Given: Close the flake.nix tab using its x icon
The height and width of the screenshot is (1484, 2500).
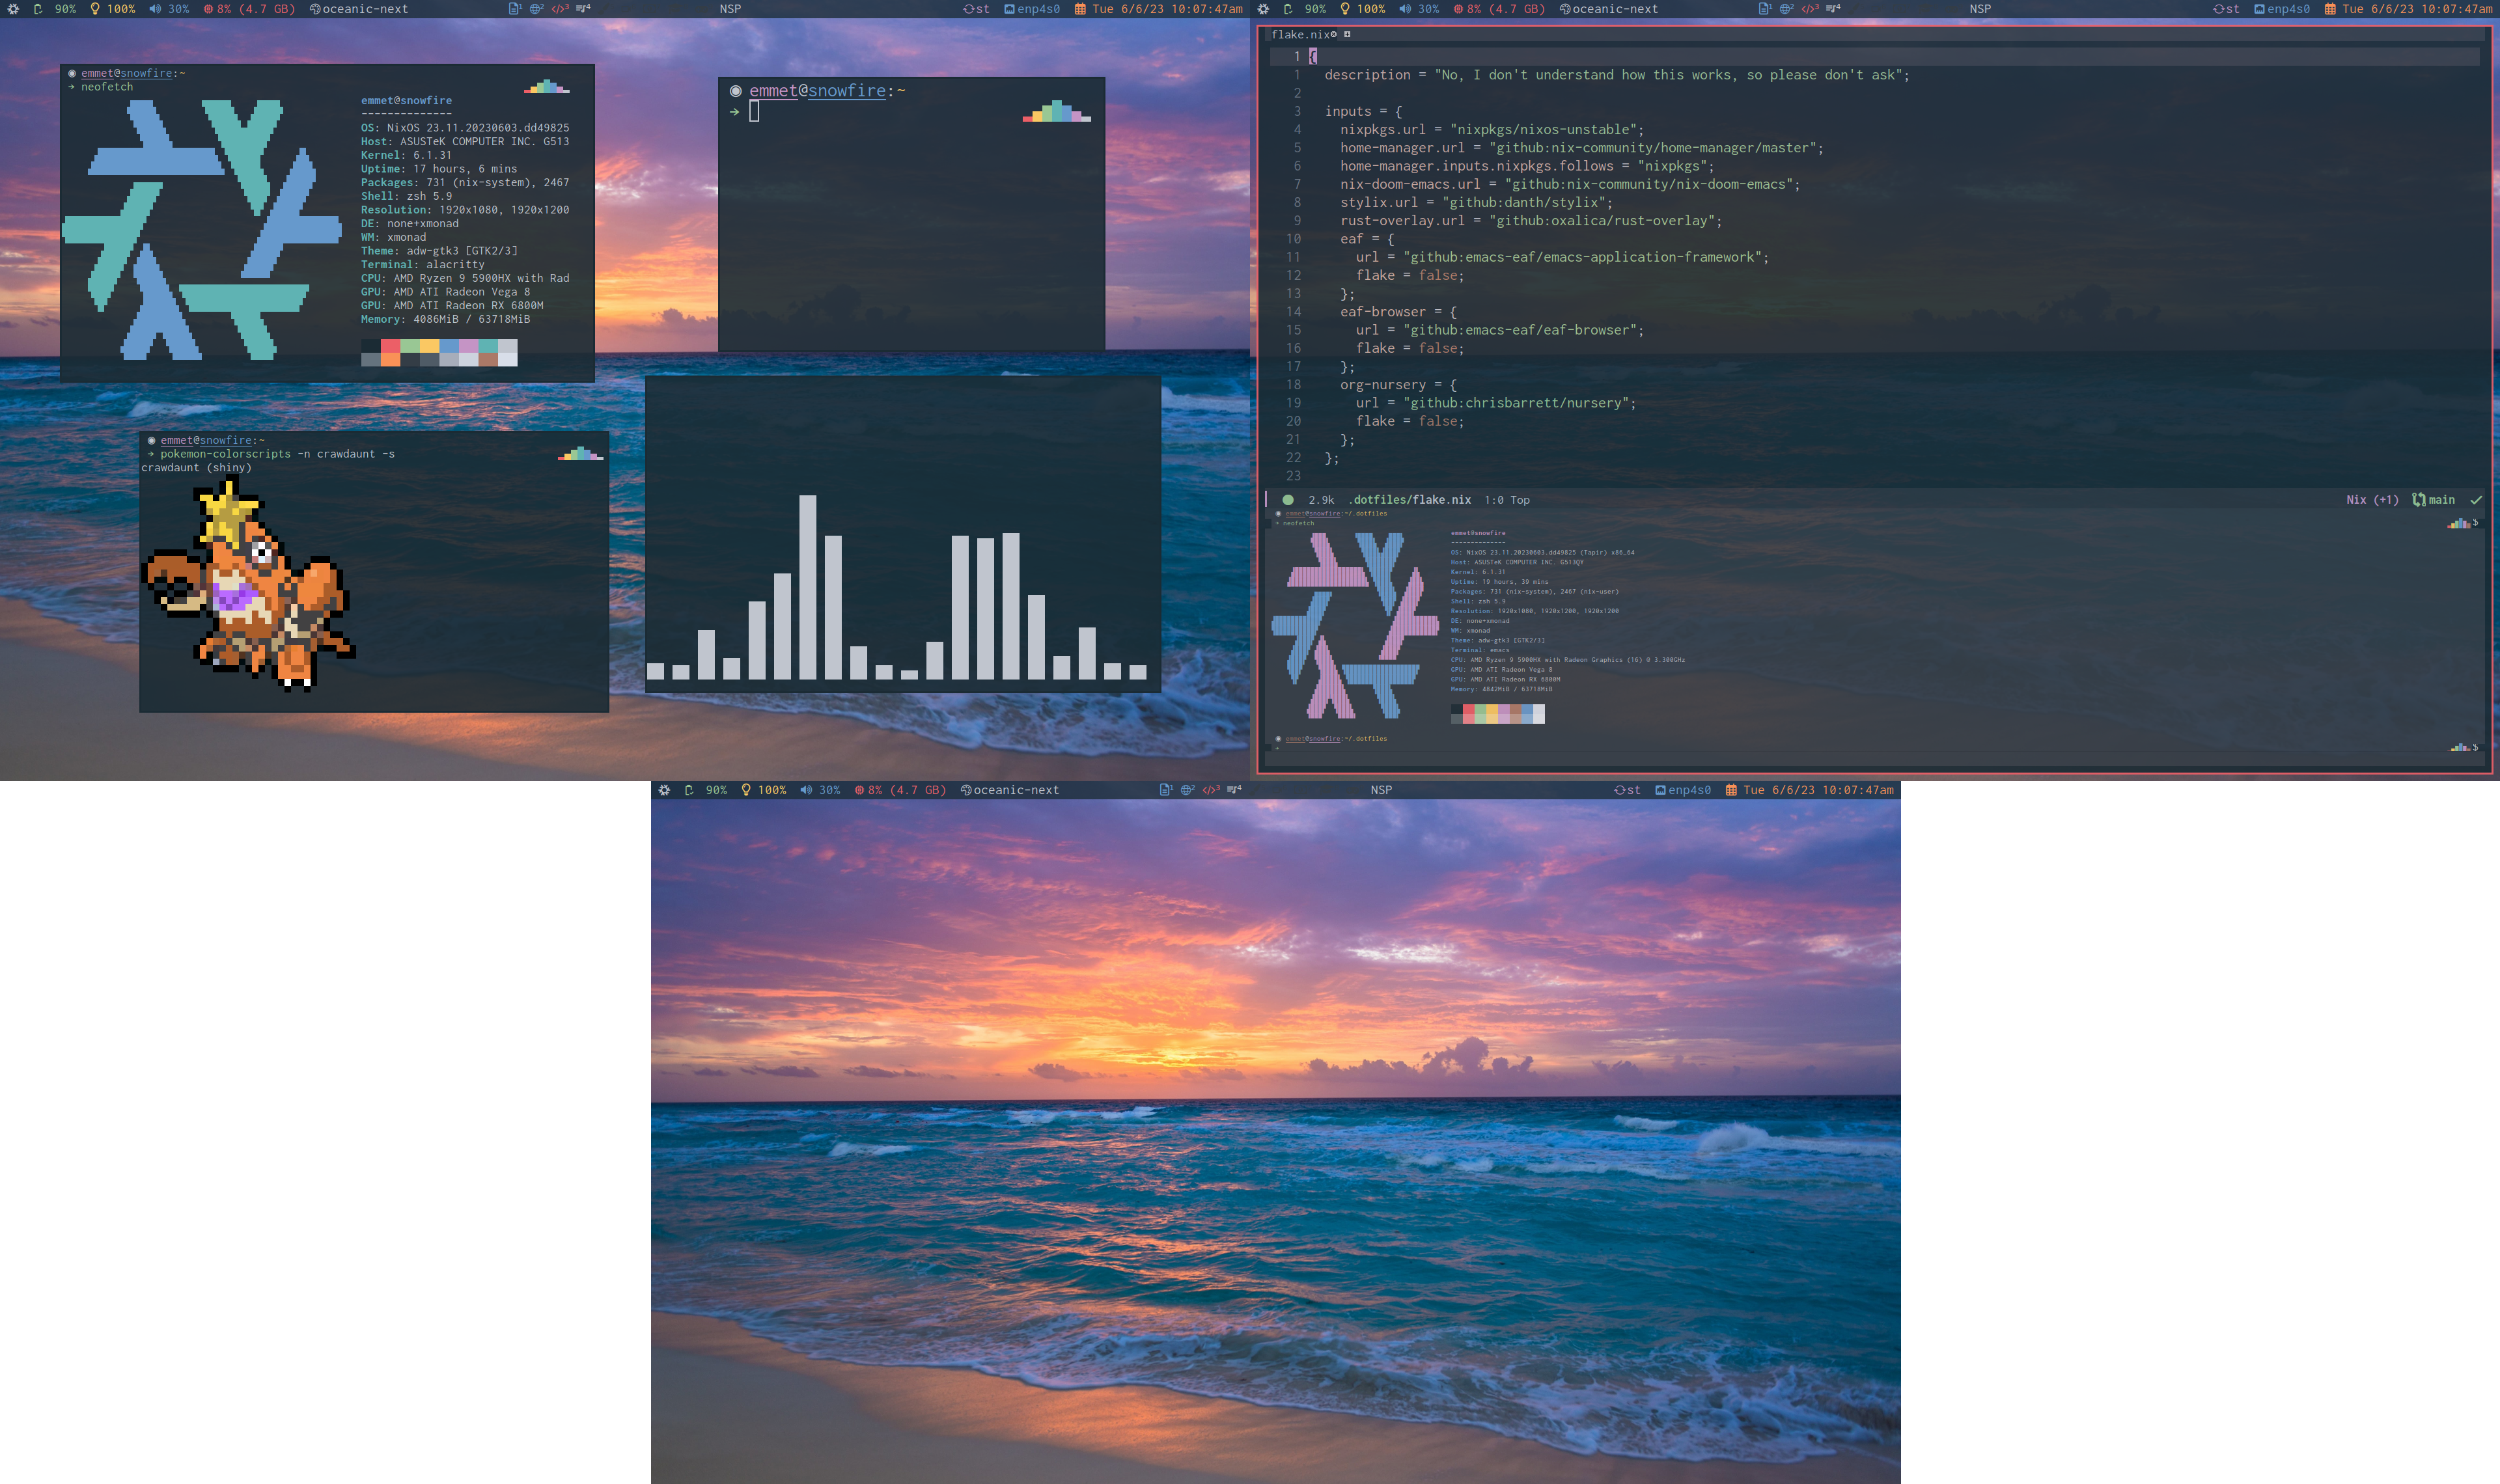Looking at the screenshot, I should [x=1334, y=34].
